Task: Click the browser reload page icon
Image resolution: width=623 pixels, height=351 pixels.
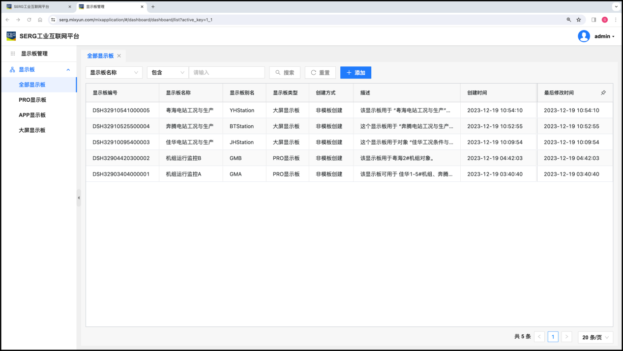Action: 29,20
